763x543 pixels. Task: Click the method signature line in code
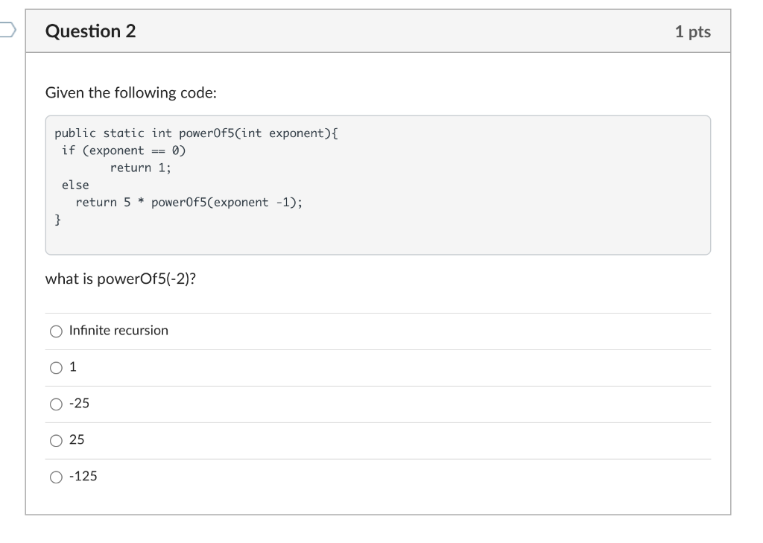coord(196,133)
